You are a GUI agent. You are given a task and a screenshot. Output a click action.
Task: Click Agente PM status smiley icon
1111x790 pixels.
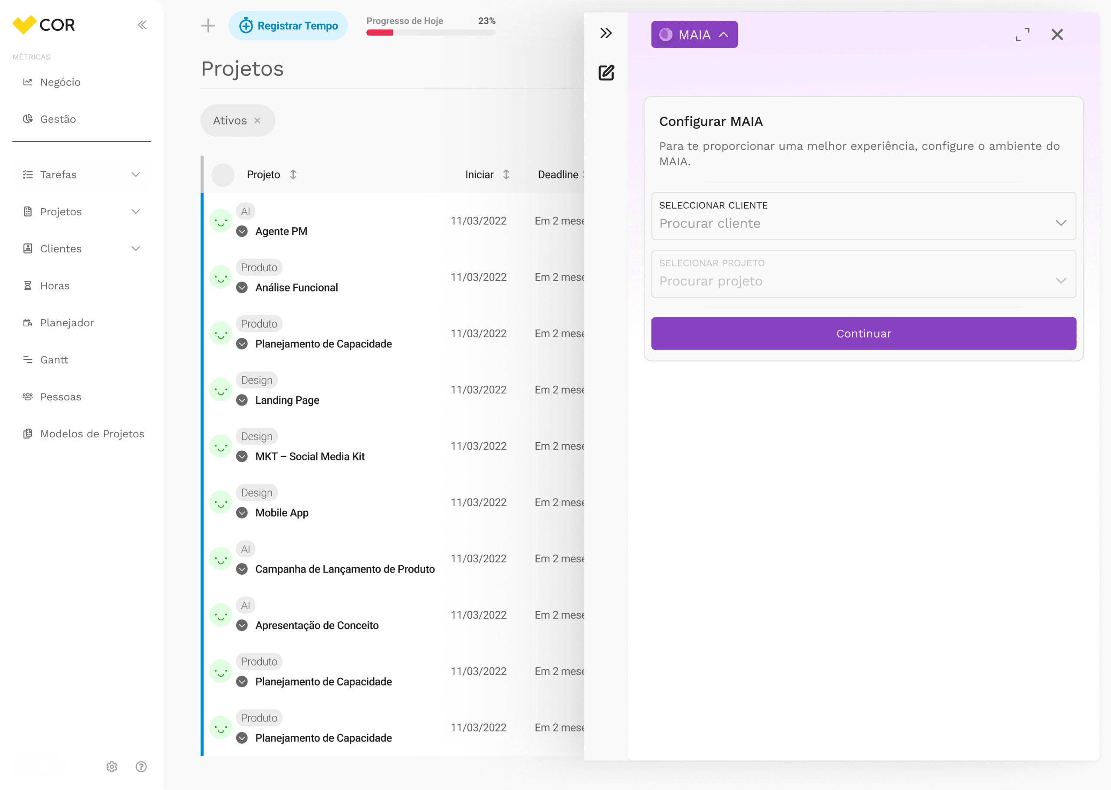220,221
